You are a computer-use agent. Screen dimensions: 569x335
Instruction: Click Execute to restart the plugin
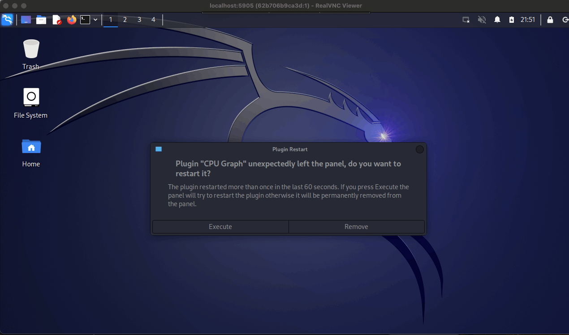point(220,227)
